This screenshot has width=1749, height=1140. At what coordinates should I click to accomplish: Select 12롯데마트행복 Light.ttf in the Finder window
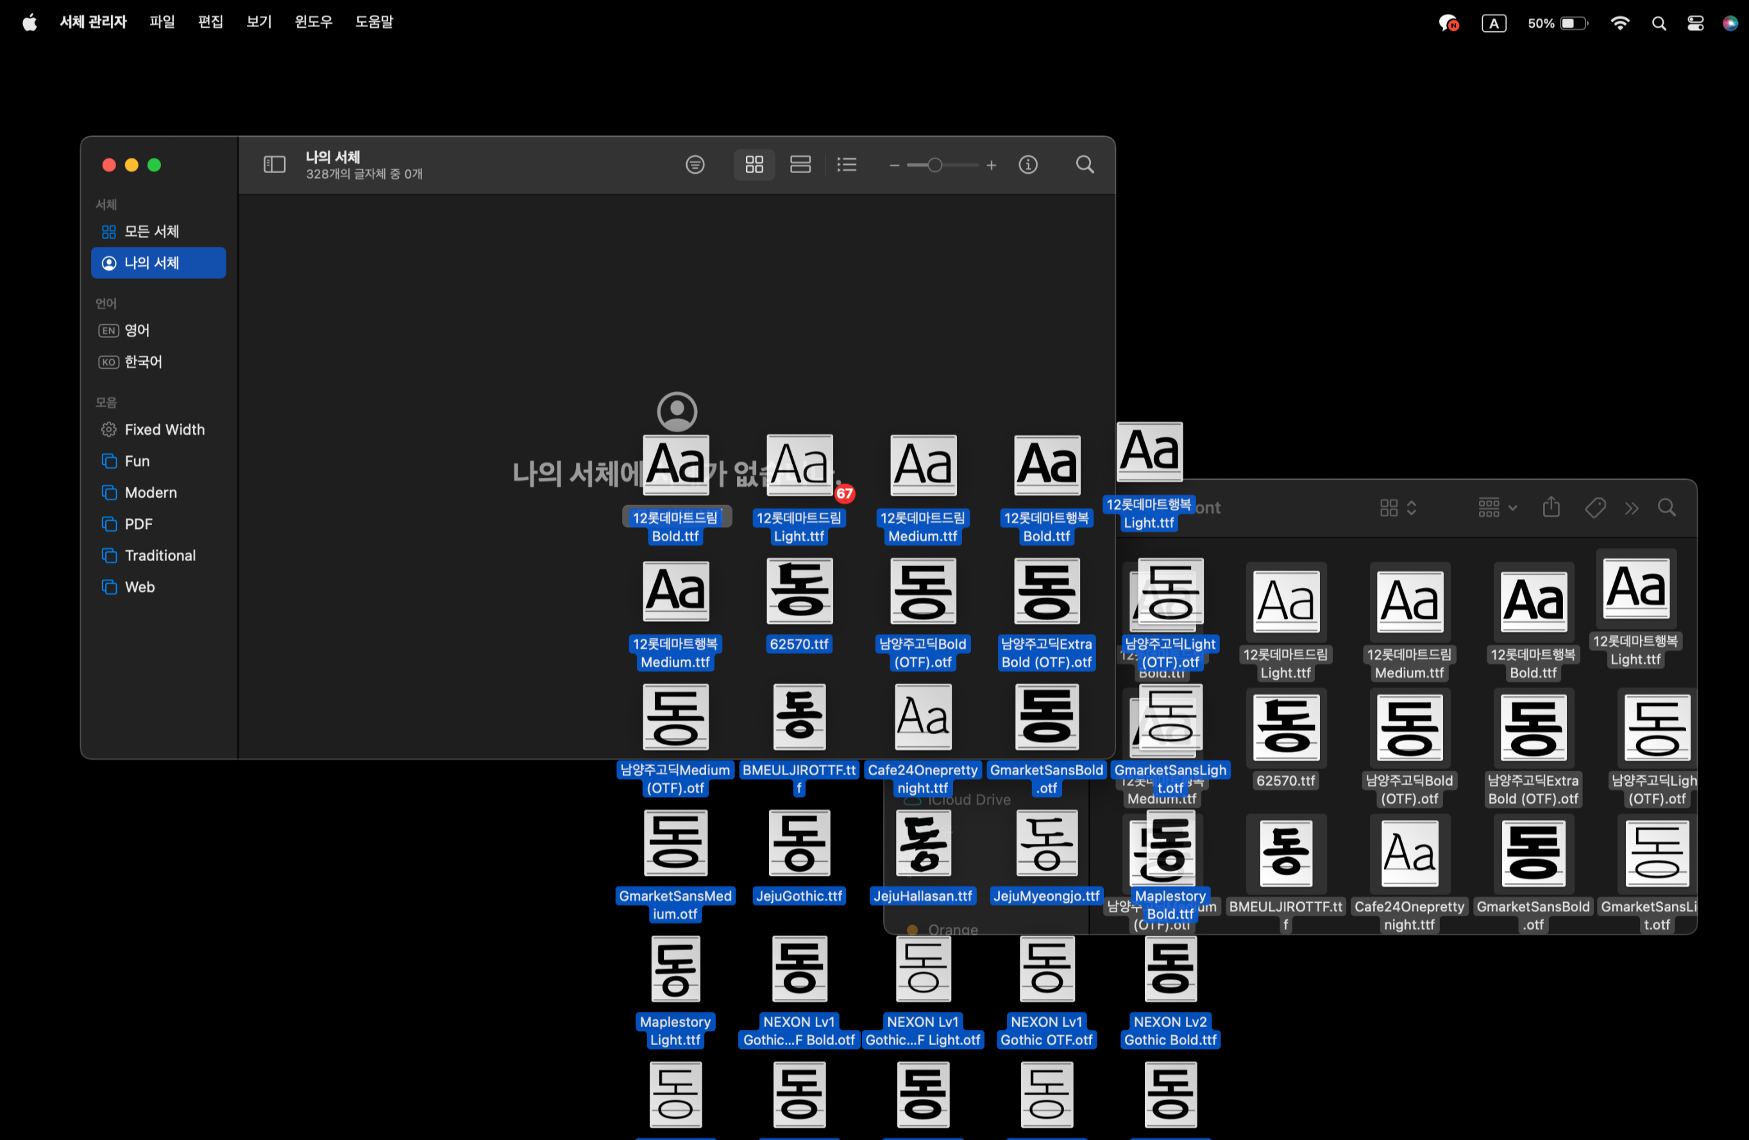[1636, 608]
